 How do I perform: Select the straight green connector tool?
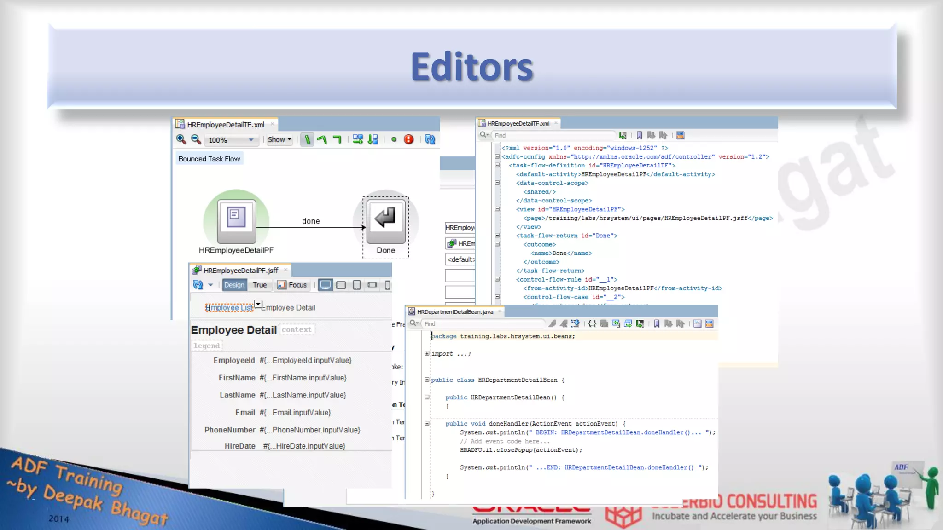click(x=307, y=139)
